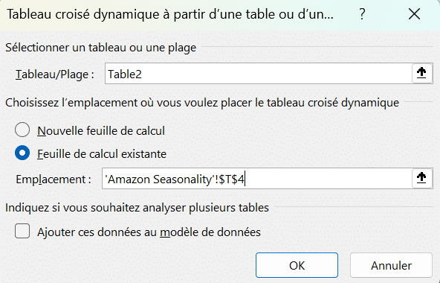Viewport: 440px width, 283px height.
Task: Enable the data model checkbox box
Action: 22,231
